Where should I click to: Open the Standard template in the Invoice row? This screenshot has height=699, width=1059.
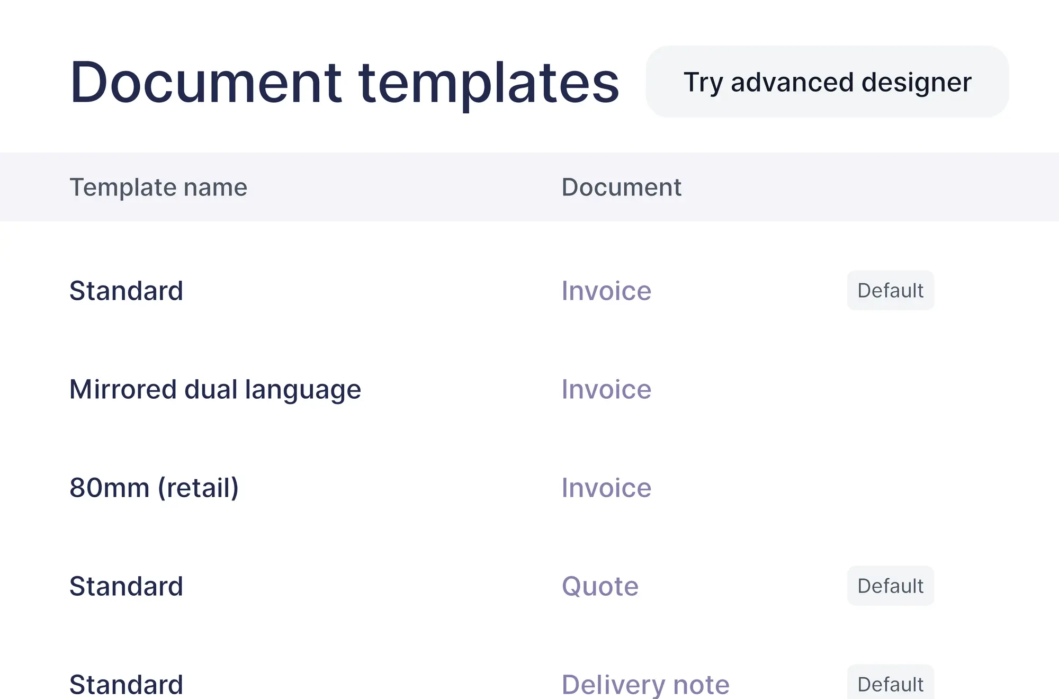[126, 291]
